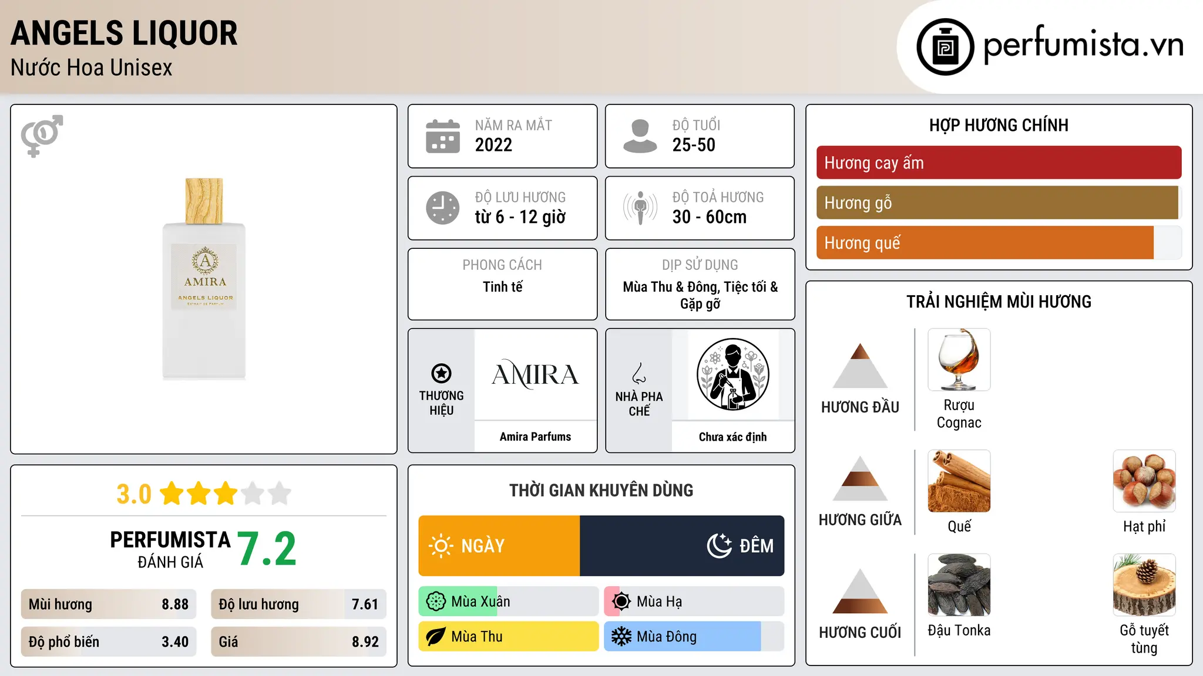Viewport: 1203px width, 676px height.
Task: Click the flower icon beside Mùa Xuân
Action: (436, 601)
